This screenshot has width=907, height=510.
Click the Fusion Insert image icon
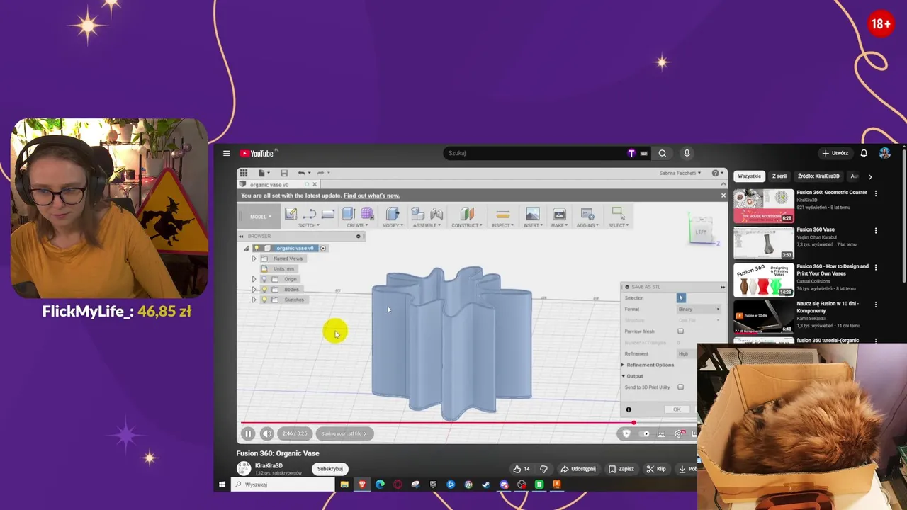click(532, 214)
